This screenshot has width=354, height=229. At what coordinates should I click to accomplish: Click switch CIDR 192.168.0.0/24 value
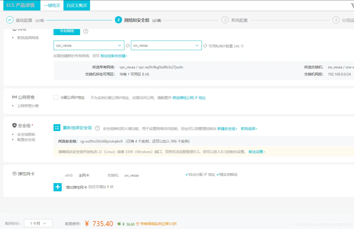(x=339, y=74)
